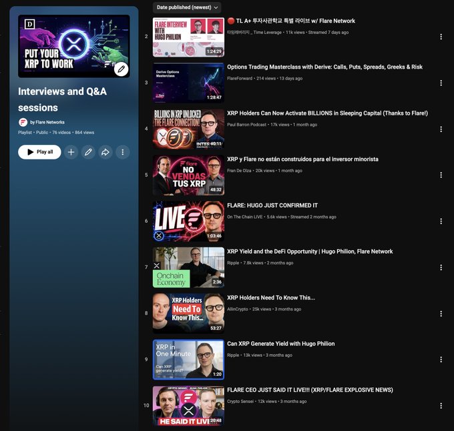Open the three-dot menu for FLARE: HUGO JUST CONFIRMED IT

[x=441, y=222]
